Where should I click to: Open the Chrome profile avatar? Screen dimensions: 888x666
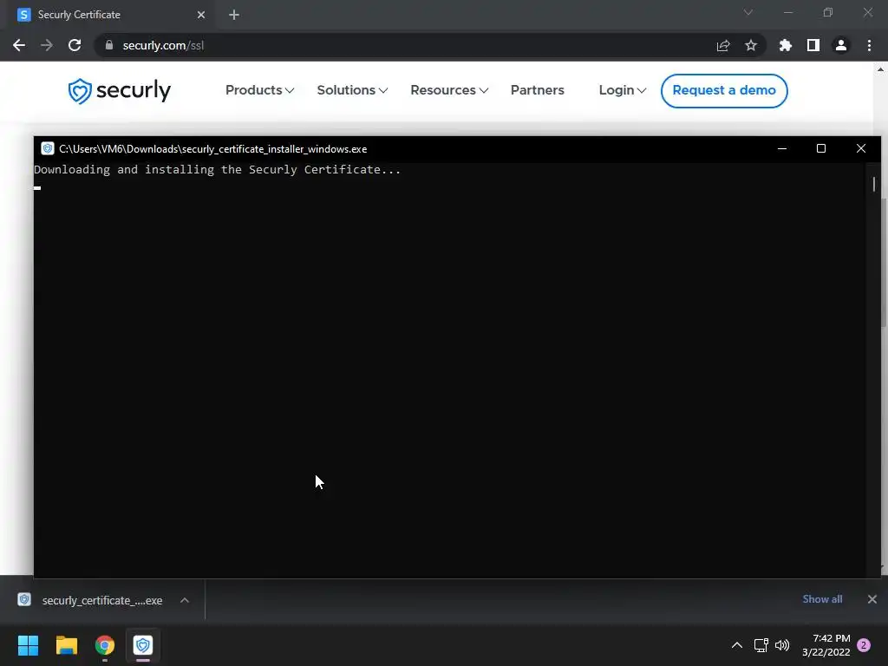pyautogui.click(x=841, y=45)
